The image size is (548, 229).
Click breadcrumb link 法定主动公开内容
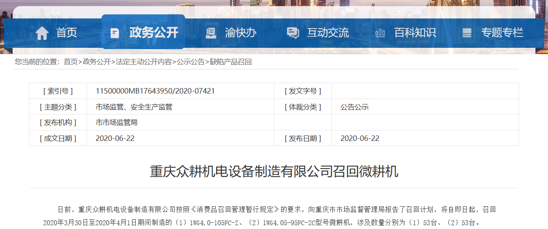pos(144,62)
